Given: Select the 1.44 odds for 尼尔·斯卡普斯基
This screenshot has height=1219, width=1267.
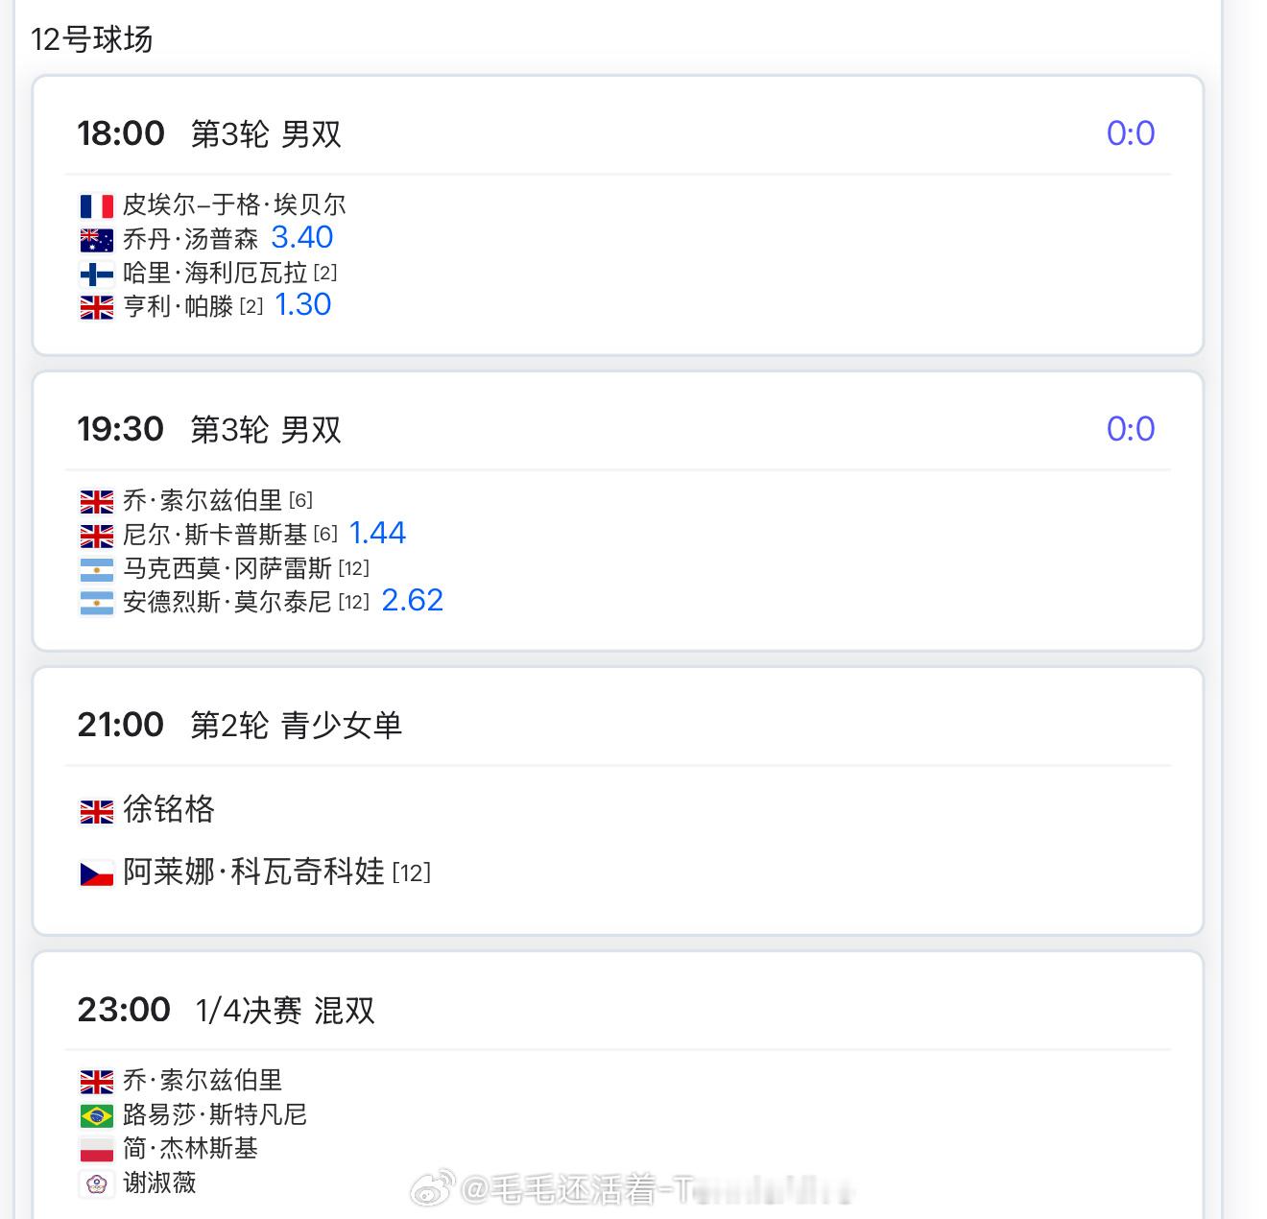Looking at the screenshot, I should [377, 533].
